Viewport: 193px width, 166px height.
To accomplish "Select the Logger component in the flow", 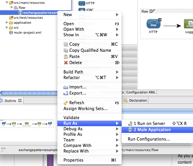I will pos(188,24).
